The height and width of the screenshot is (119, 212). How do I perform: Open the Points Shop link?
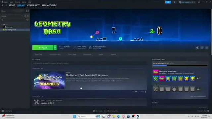72,54
